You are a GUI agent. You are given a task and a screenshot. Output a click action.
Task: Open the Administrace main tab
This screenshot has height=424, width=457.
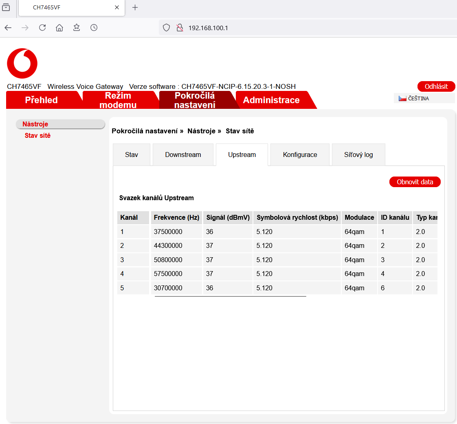pyautogui.click(x=271, y=100)
